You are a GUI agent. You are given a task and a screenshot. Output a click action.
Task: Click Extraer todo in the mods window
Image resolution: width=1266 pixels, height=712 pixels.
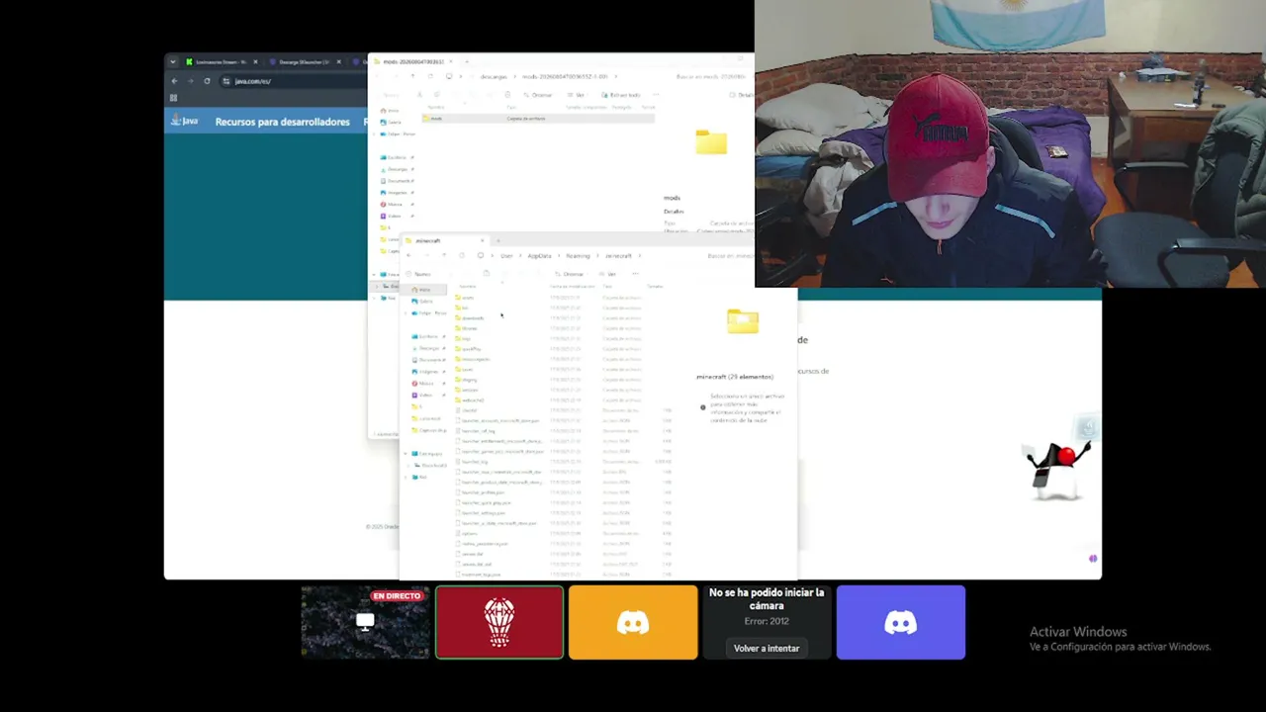(x=623, y=95)
